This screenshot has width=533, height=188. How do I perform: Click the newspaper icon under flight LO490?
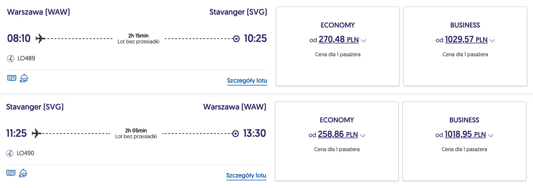[x=11, y=173]
